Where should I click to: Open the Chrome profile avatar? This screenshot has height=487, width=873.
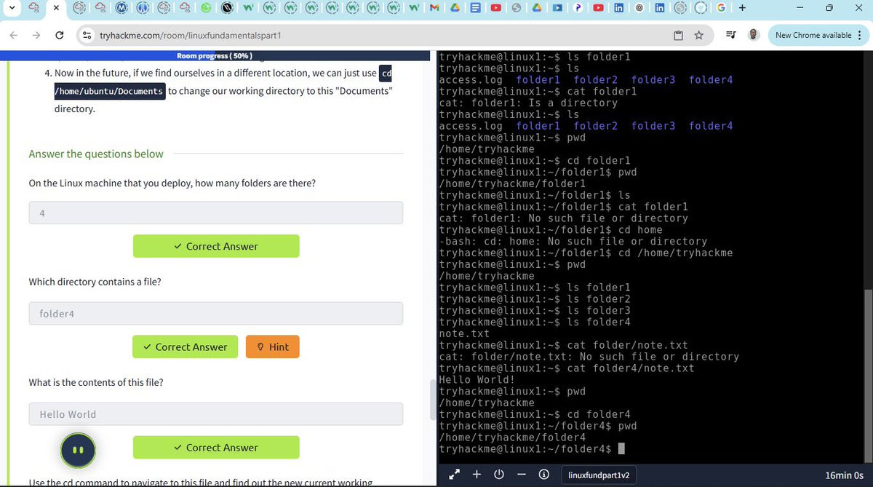754,35
